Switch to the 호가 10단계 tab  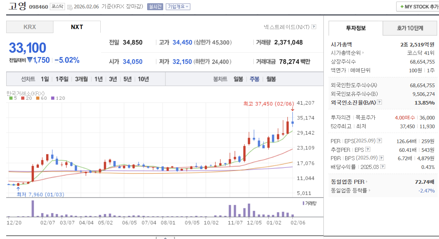[410, 28]
